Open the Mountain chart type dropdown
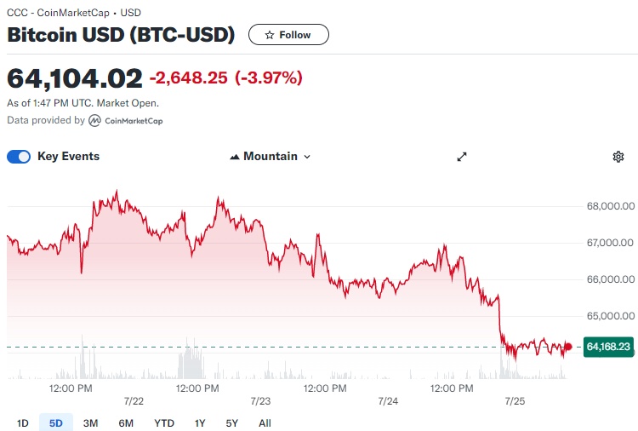Screen dimensions: 638x431 pyautogui.click(x=271, y=157)
